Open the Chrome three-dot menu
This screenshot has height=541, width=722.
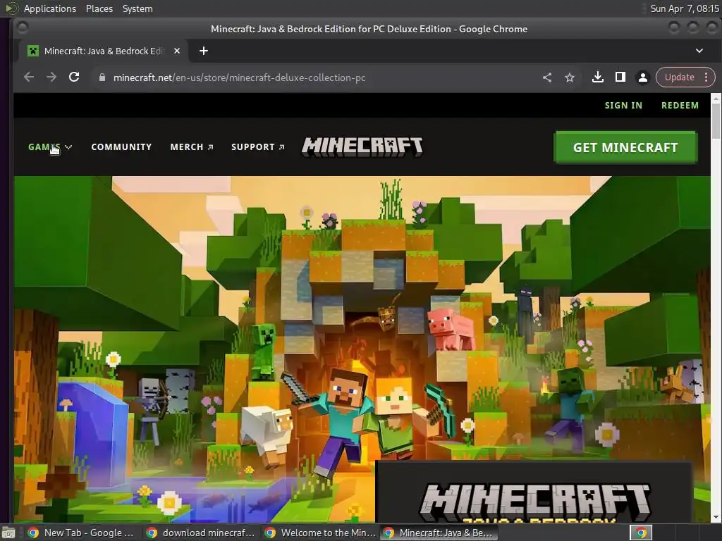click(x=706, y=77)
